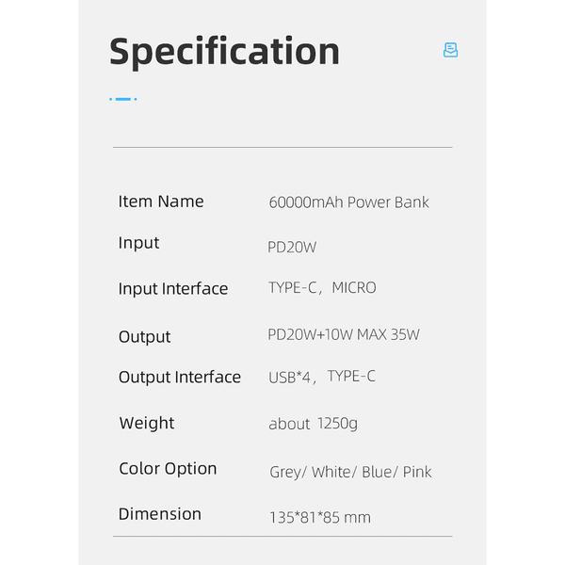Click the Input Interface label
The width and height of the screenshot is (565, 565).
click(173, 289)
